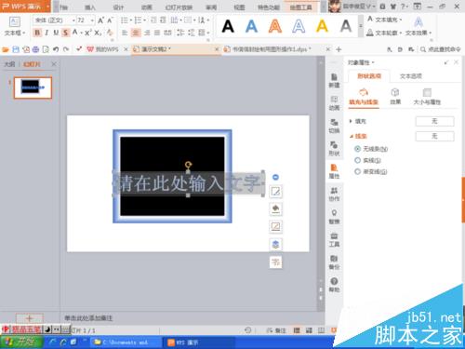
Task: Apply subscript formatting
Action: tap(98, 33)
